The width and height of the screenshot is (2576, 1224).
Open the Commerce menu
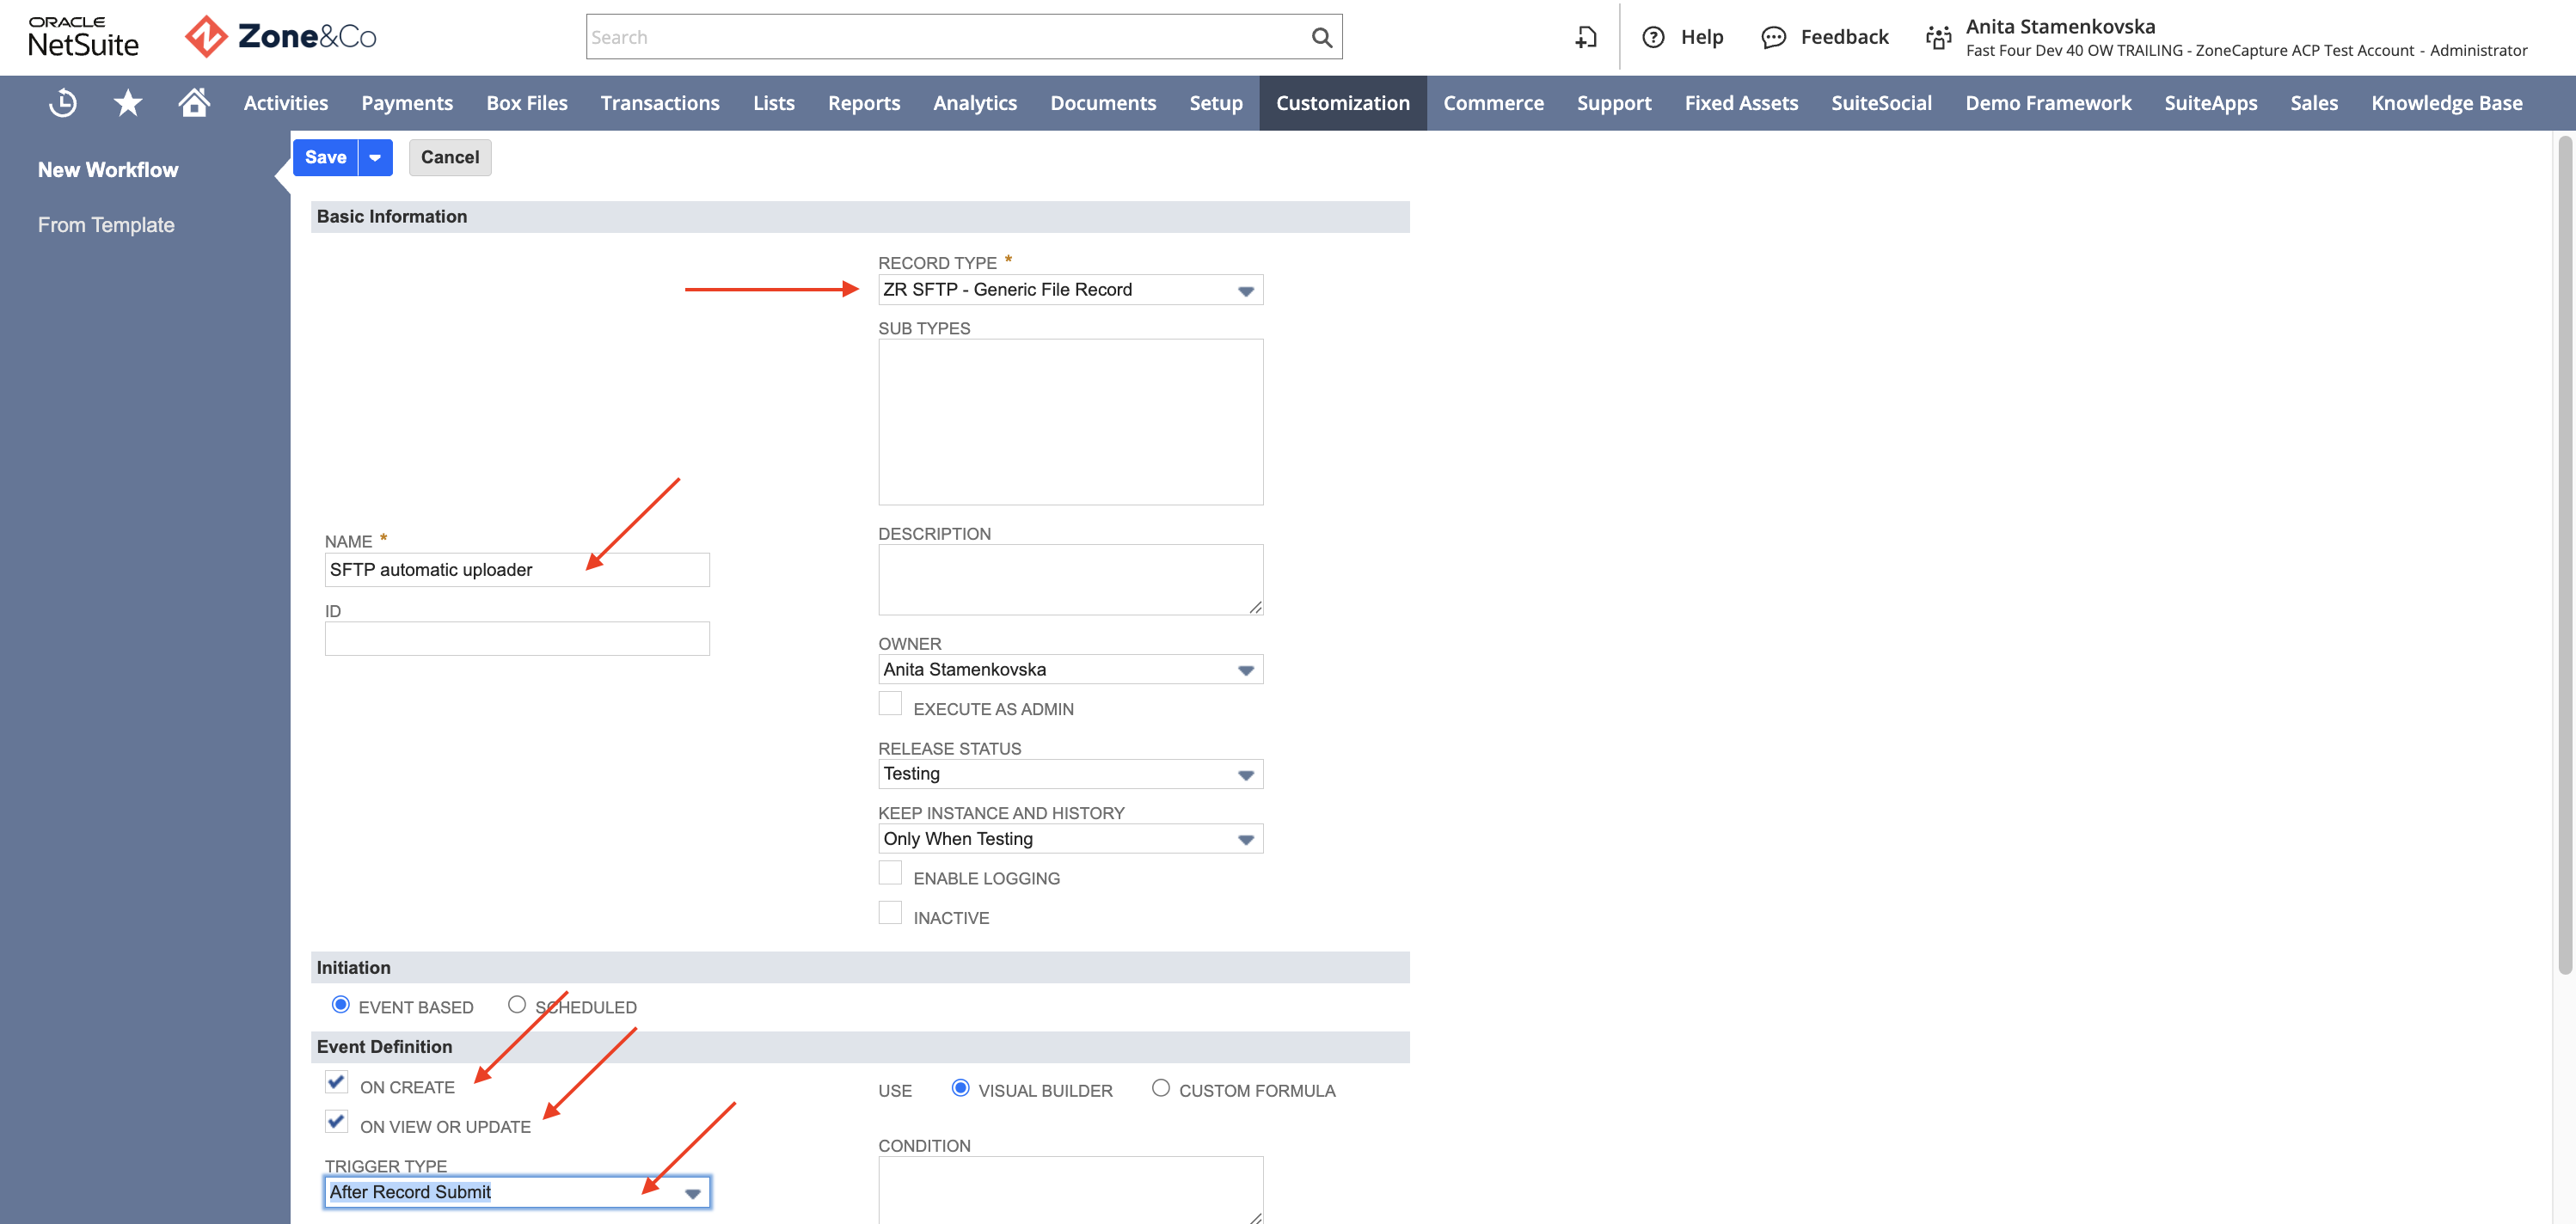pos(1493,103)
